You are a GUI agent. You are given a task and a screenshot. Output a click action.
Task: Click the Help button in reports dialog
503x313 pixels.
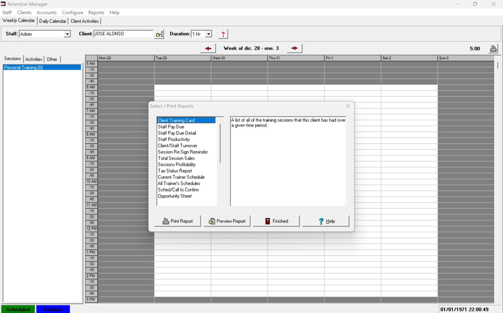pyautogui.click(x=326, y=221)
